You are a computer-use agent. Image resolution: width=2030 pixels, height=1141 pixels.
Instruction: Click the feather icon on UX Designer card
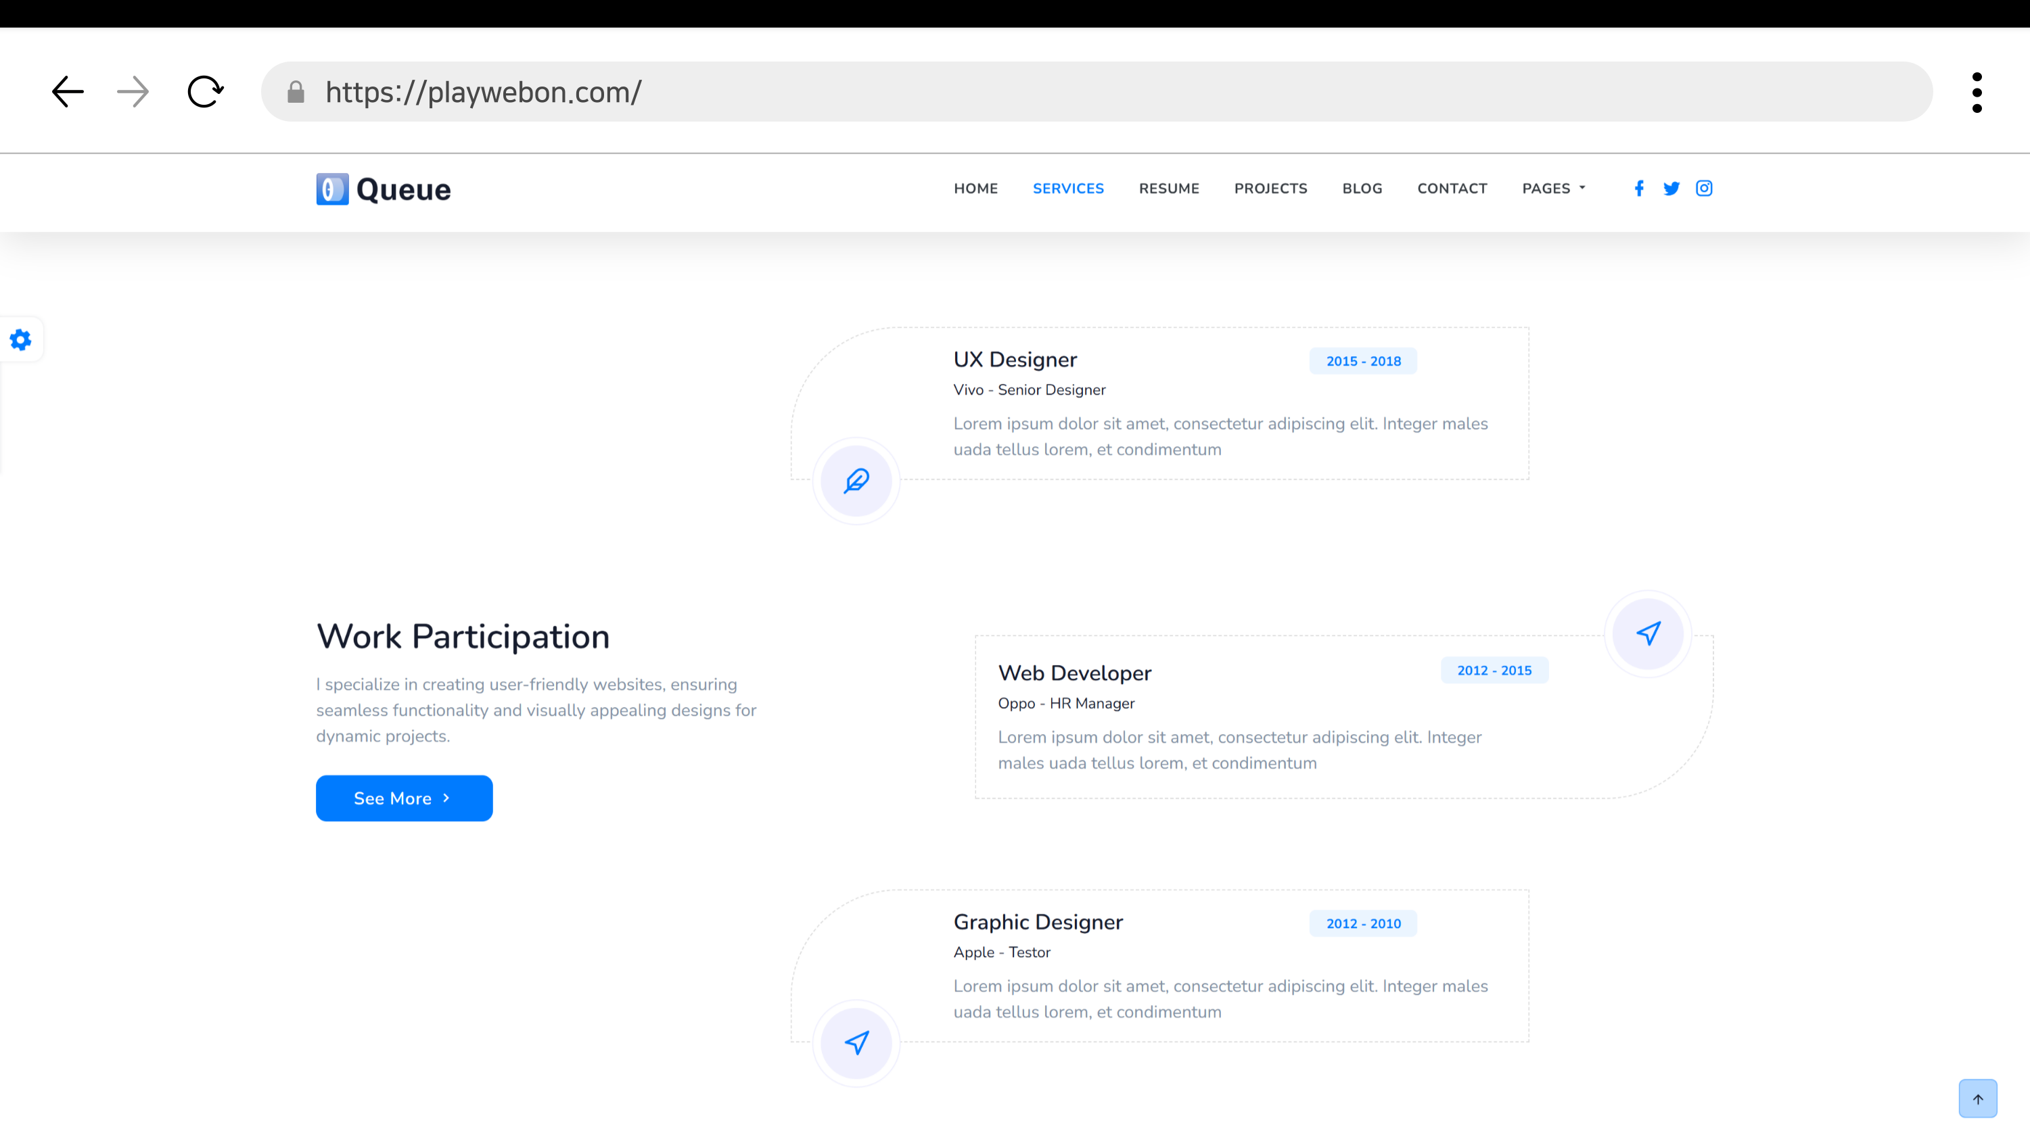(856, 481)
